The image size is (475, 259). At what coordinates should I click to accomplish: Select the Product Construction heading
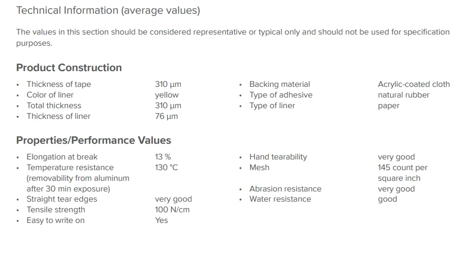pyautogui.click(x=69, y=68)
